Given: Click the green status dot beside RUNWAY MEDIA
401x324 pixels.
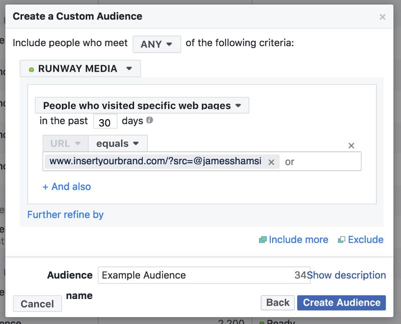Looking at the screenshot, I should coord(32,70).
